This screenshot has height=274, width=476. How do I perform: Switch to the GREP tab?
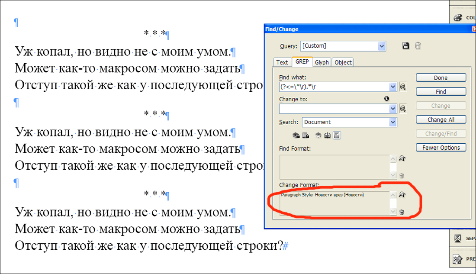click(302, 61)
